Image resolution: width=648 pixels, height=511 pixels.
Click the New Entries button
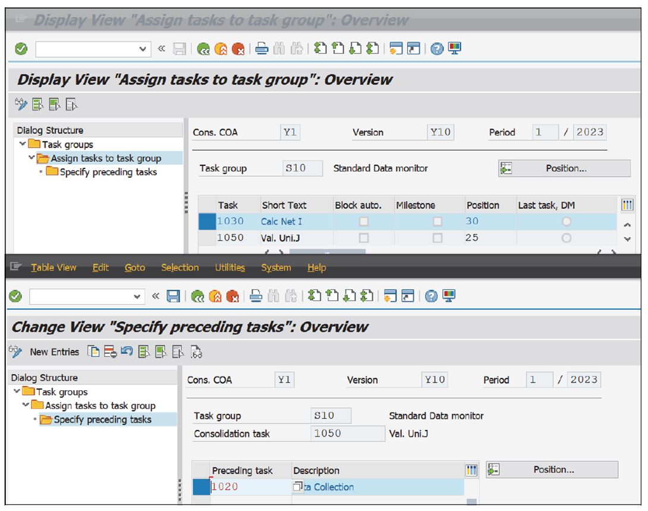[54, 352]
